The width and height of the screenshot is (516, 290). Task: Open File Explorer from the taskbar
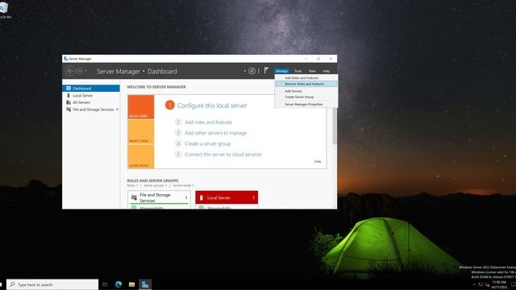point(131,284)
